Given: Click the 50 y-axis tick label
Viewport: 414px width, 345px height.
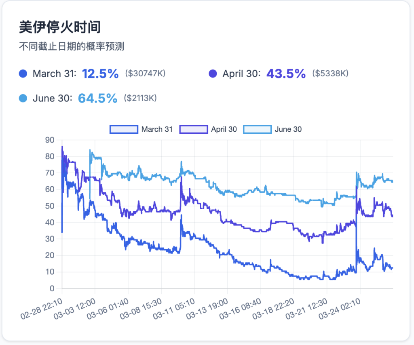Looking at the screenshot, I should click(x=50, y=206).
